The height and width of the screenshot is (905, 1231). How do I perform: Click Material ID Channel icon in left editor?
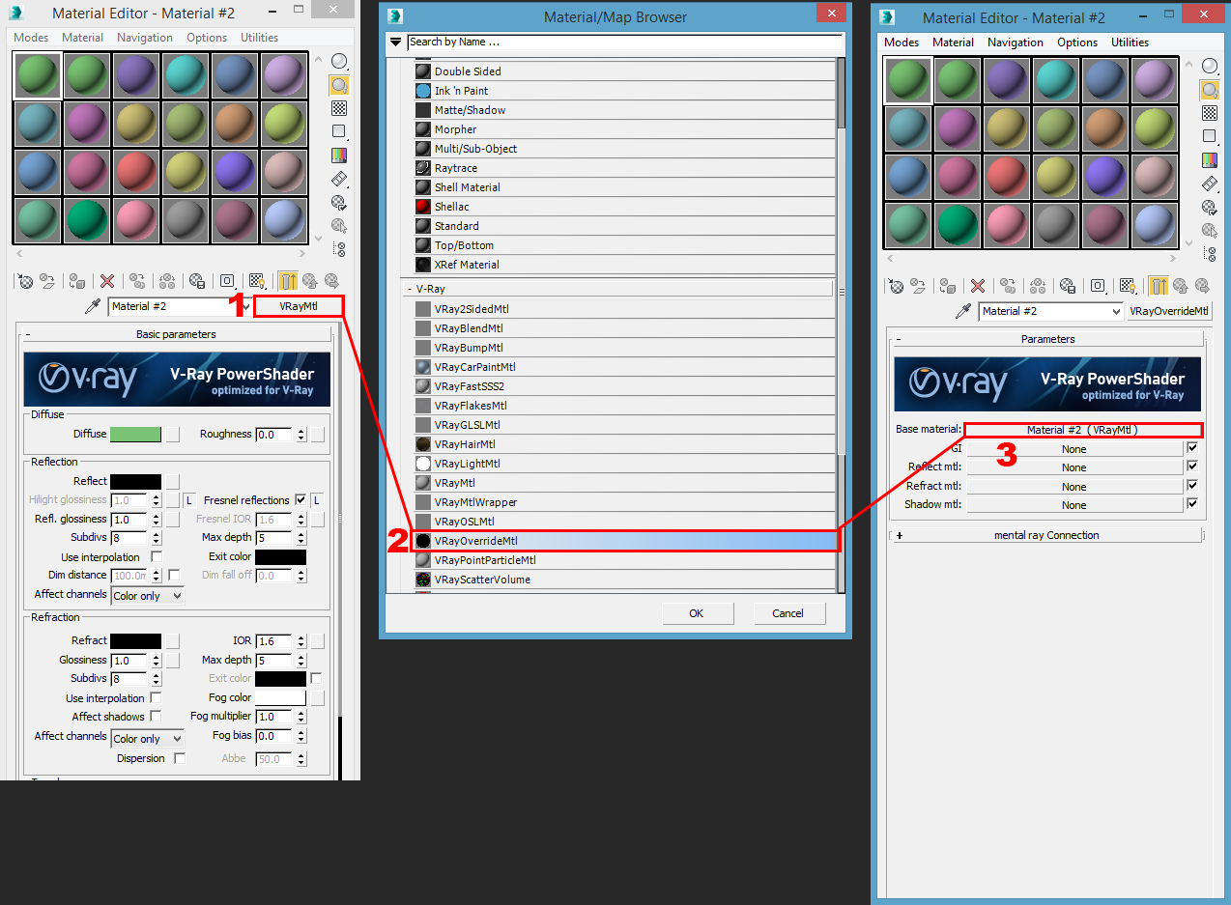(227, 281)
